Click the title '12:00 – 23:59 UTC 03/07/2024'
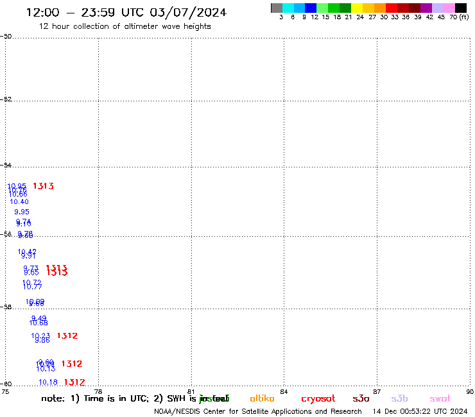The height and width of the screenshot is (417, 475). [x=126, y=12]
